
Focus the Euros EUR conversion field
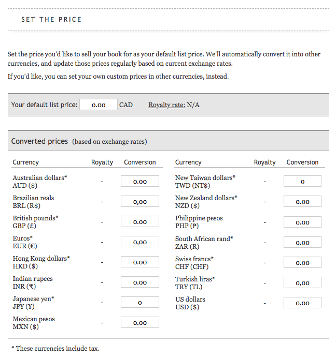coord(140,242)
